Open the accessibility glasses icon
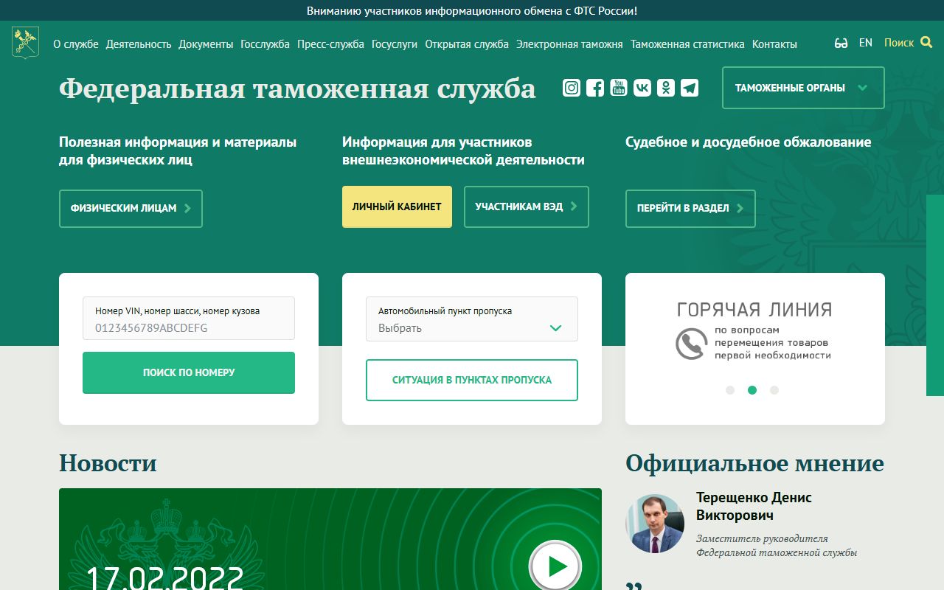This screenshot has height=590, width=944. [841, 44]
